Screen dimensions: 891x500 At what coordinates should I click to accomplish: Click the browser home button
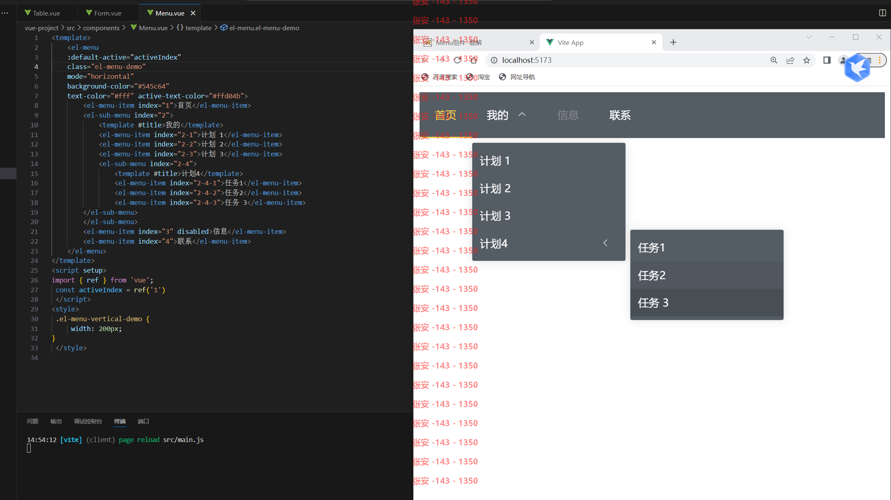[x=474, y=60]
